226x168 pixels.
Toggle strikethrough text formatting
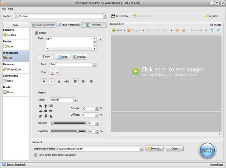click(x=67, y=81)
